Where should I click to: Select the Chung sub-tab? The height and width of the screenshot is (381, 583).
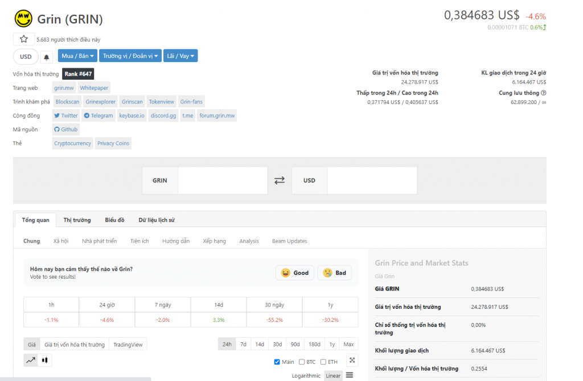[32, 241]
